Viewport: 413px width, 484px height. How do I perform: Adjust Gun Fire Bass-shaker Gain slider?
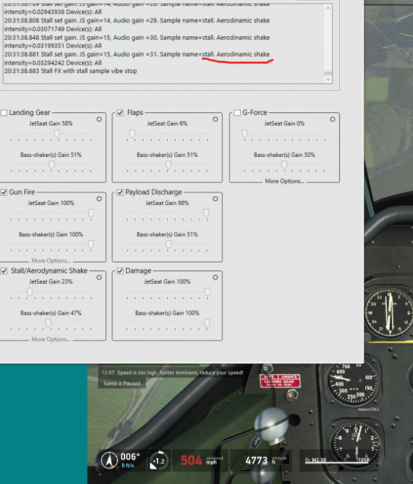point(91,245)
